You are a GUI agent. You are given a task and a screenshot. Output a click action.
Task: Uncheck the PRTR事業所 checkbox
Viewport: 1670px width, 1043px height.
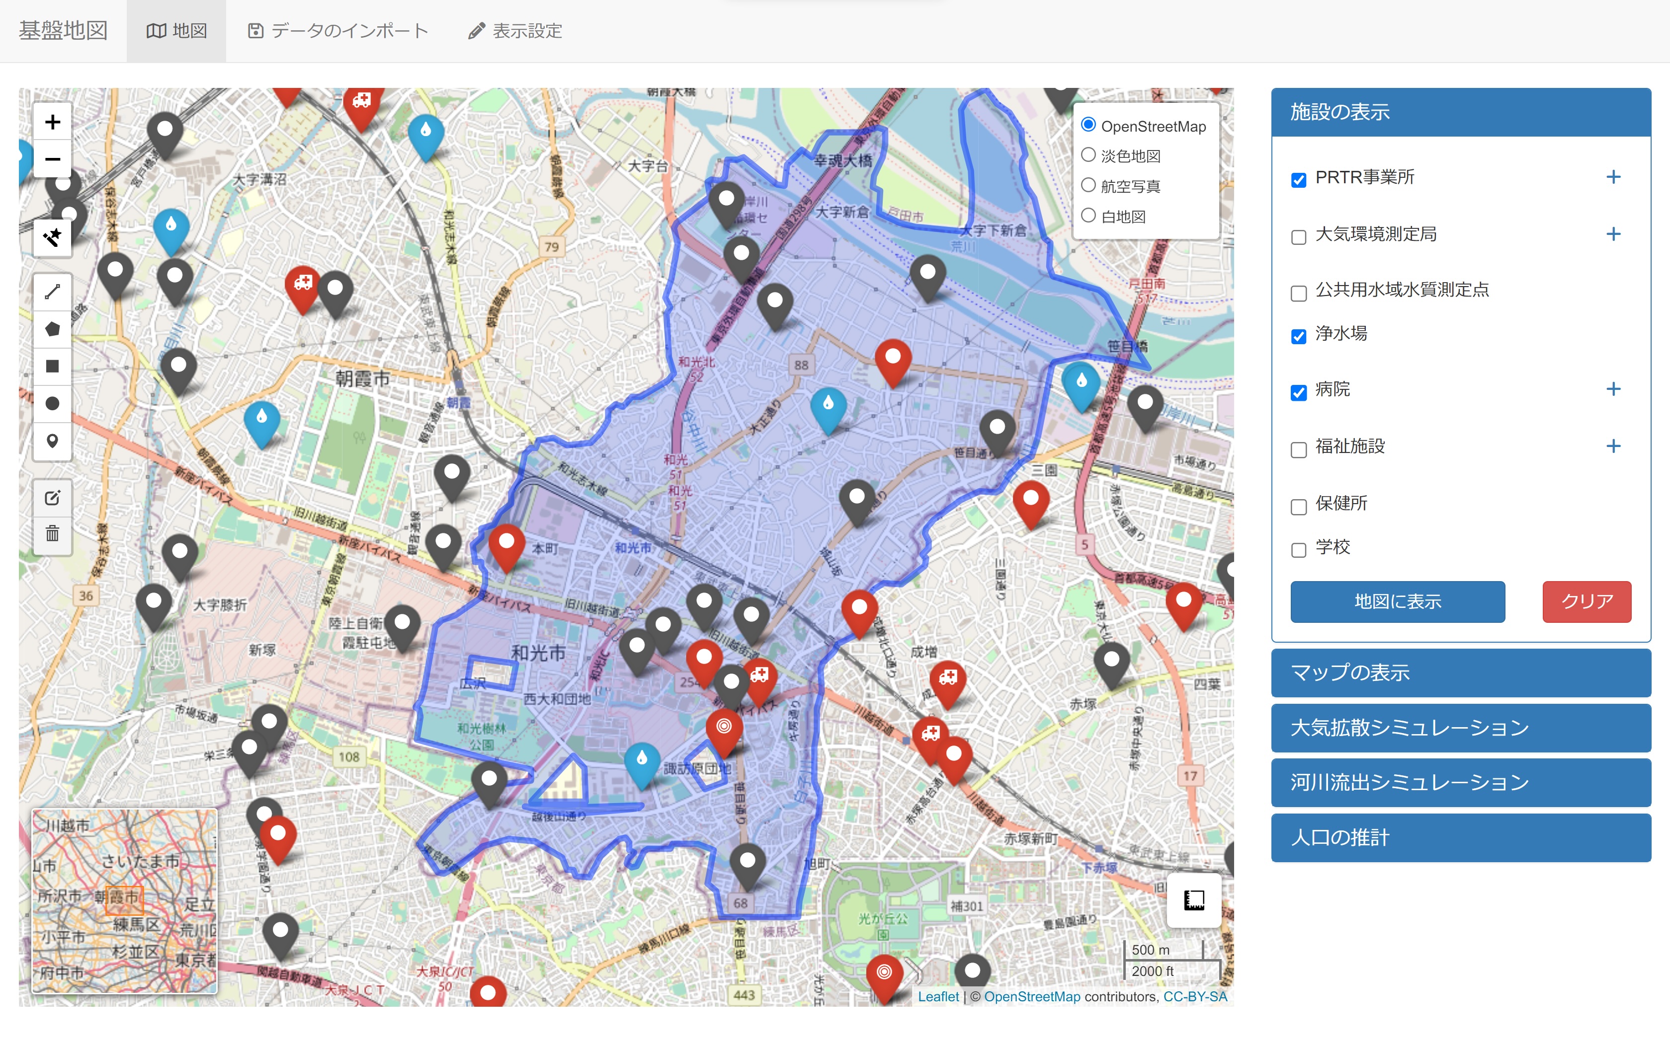click(1298, 180)
